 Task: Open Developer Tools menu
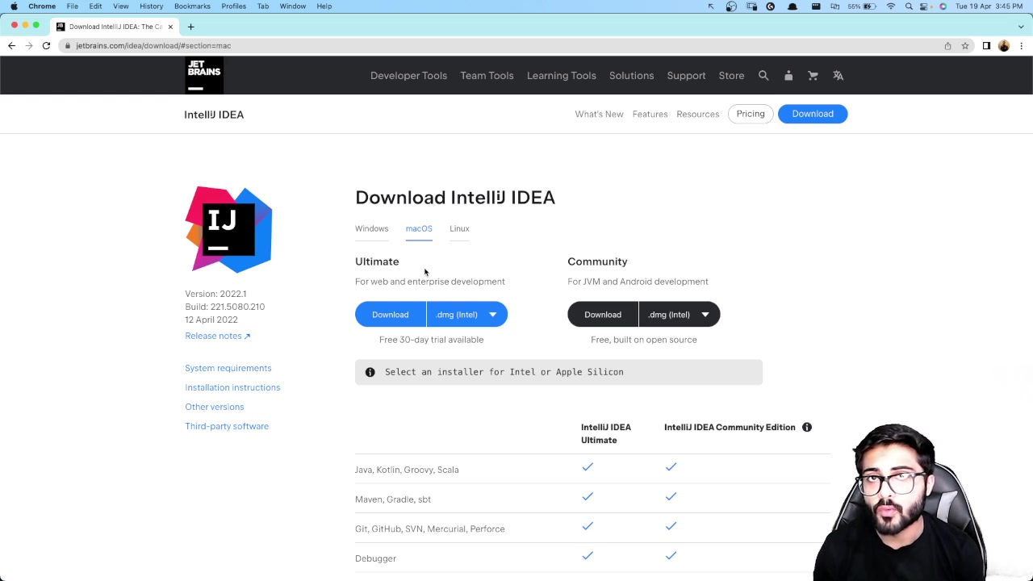coord(408,76)
